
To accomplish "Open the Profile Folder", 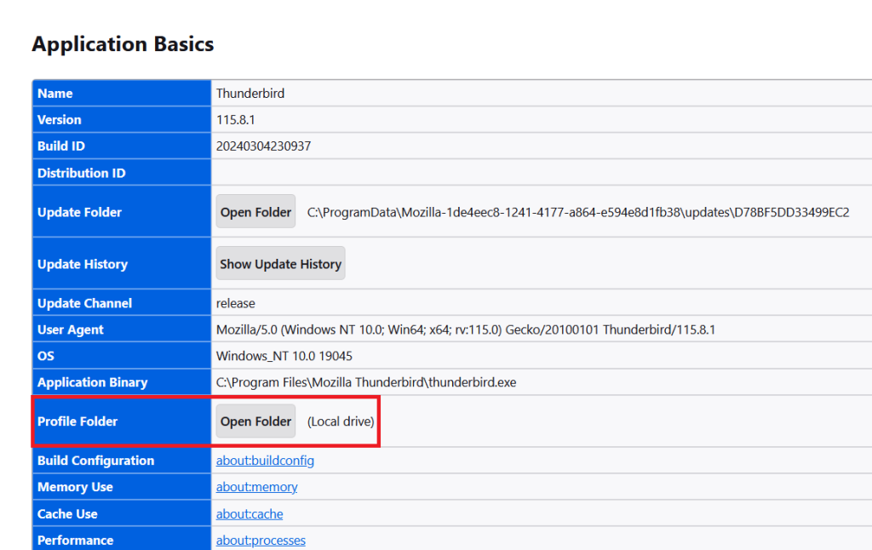I will (x=255, y=421).
